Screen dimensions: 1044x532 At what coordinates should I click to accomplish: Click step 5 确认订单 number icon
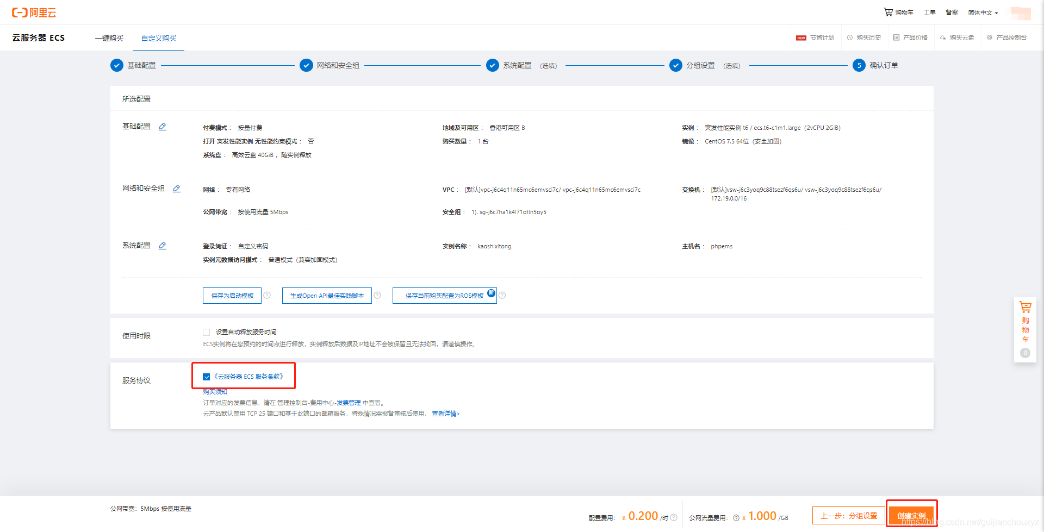pos(859,65)
